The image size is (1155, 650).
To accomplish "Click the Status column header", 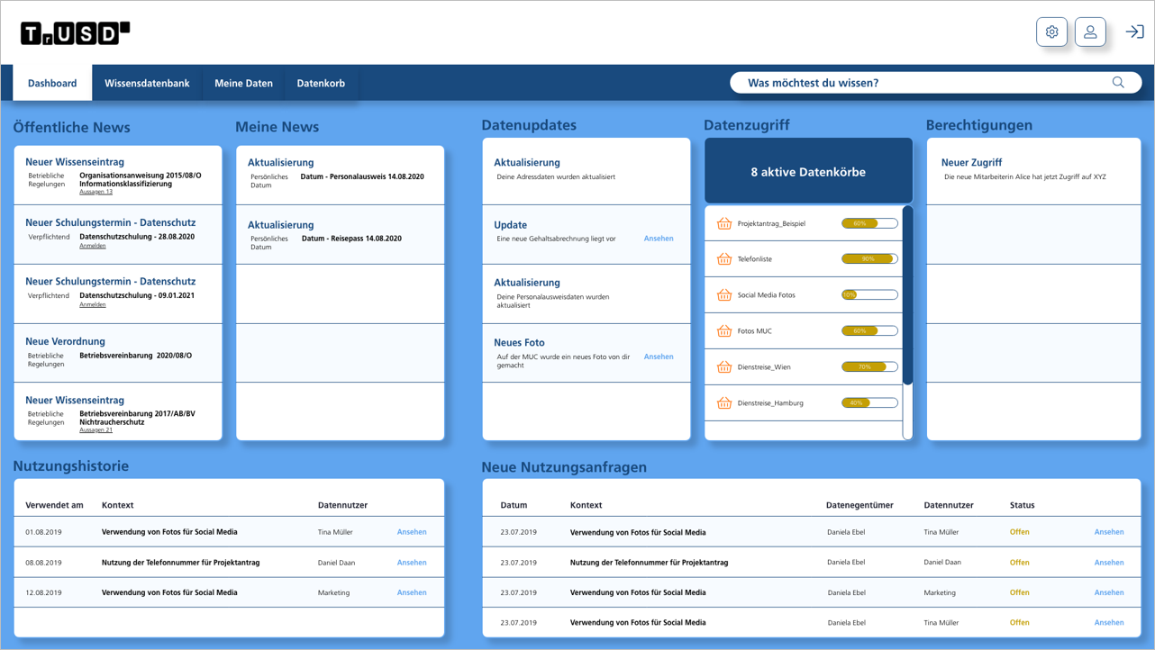I will click(x=1023, y=505).
